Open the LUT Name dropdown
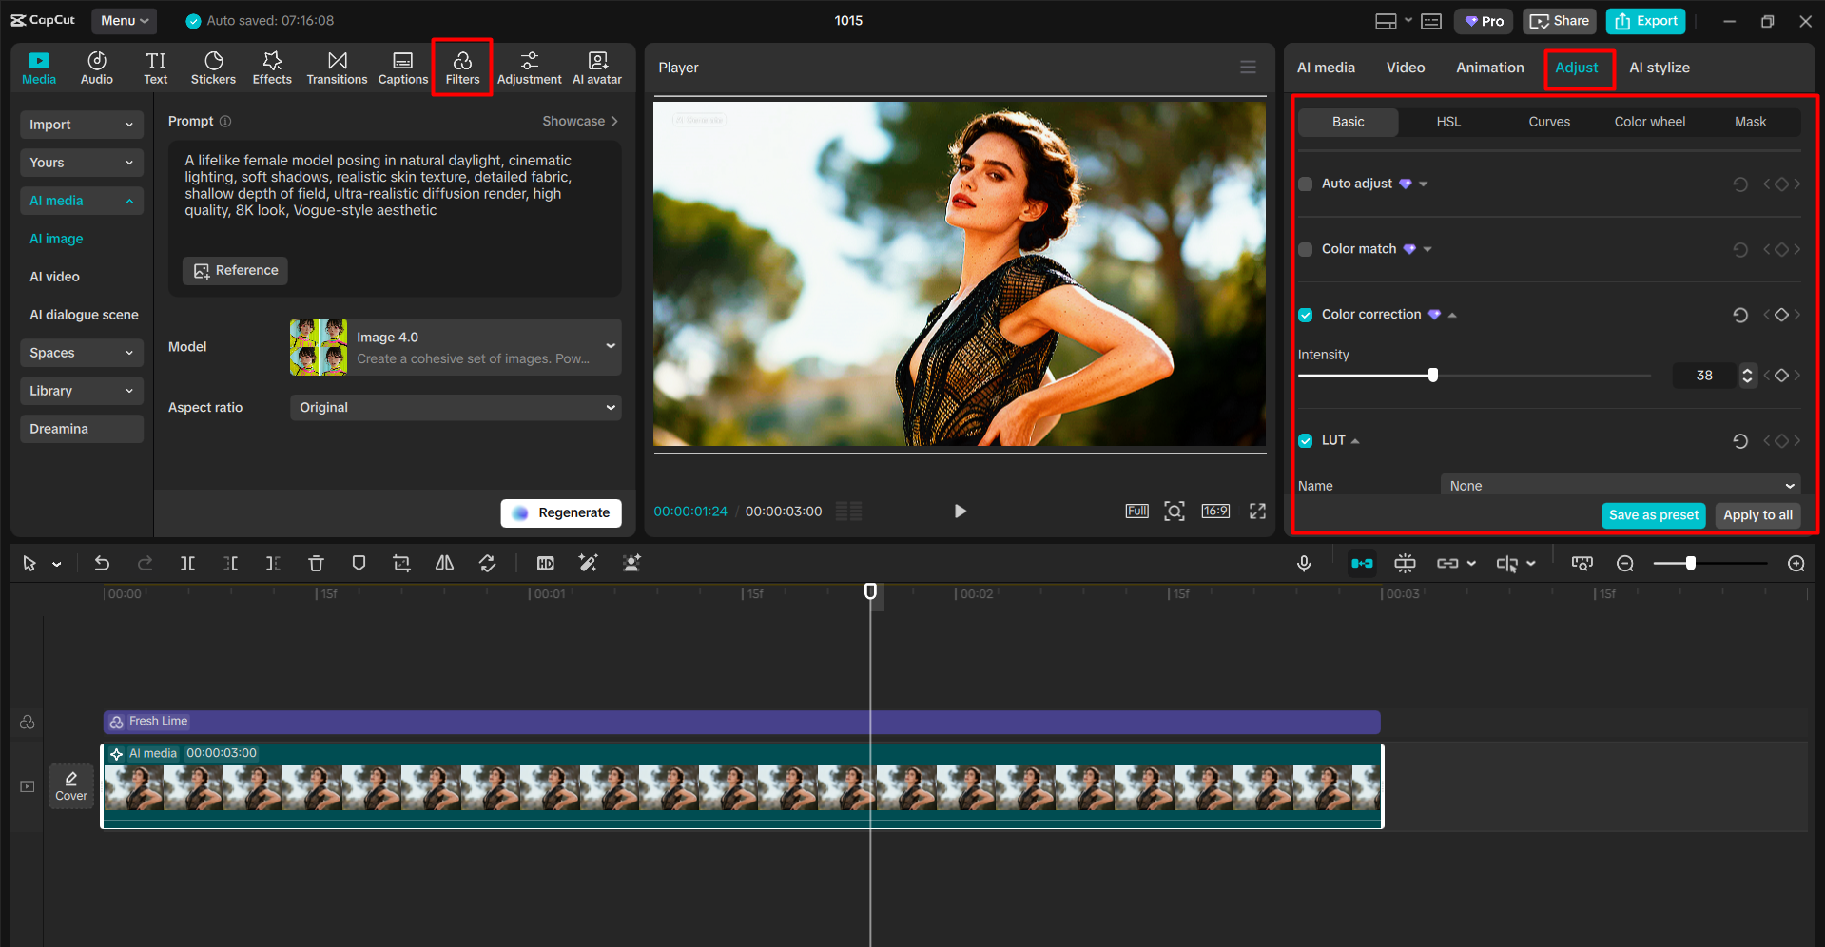This screenshot has height=947, width=1825. click(1620, 486)
